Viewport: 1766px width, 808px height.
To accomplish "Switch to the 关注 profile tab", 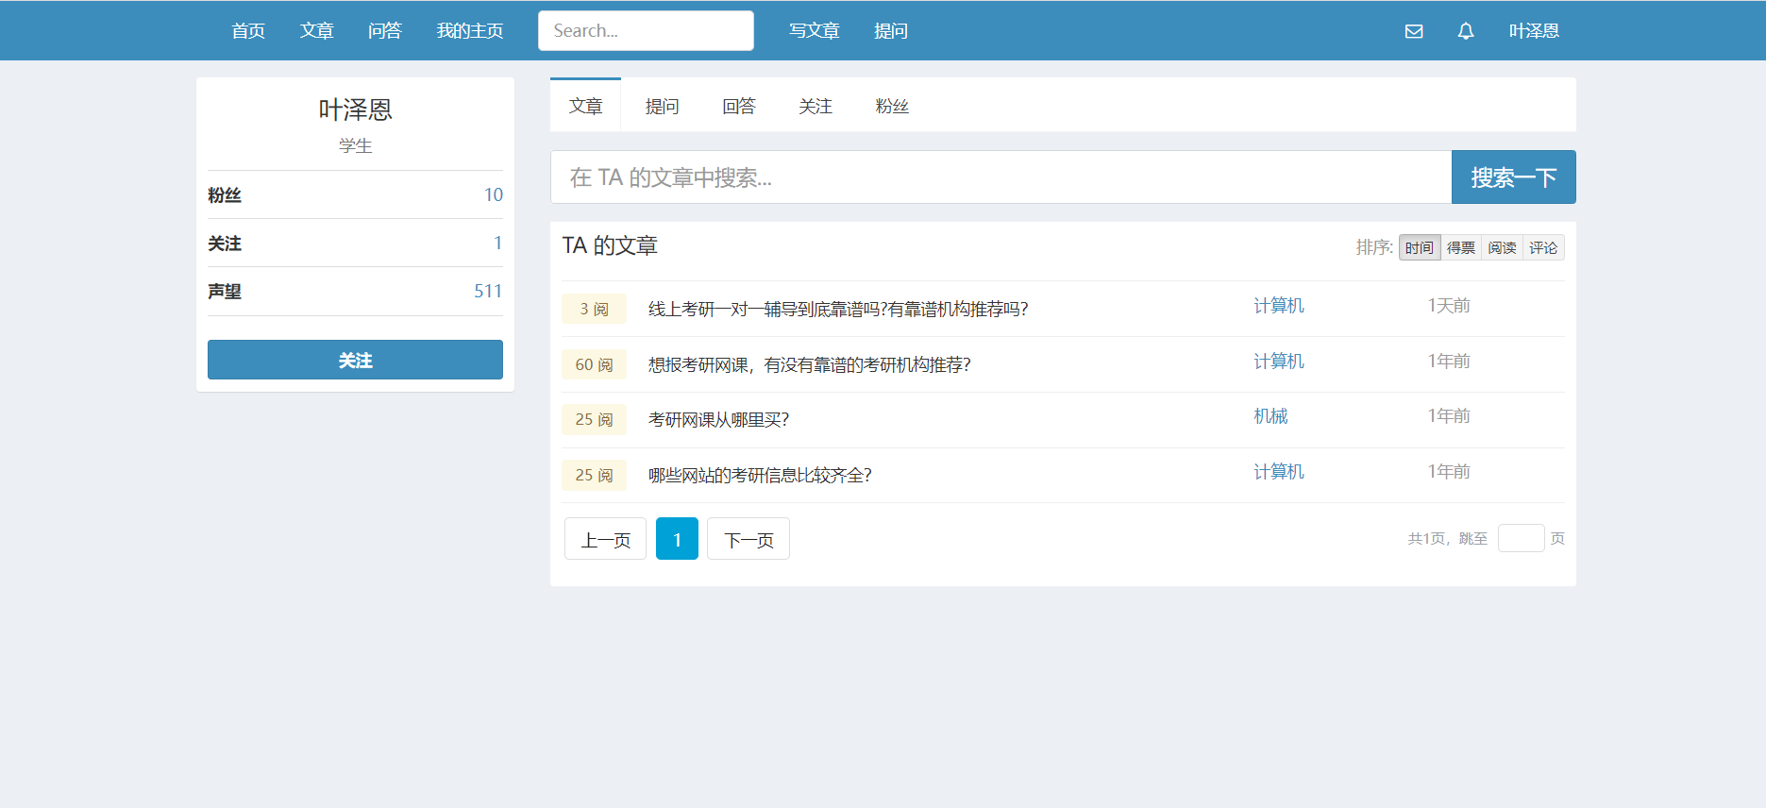I will [816, 106].
